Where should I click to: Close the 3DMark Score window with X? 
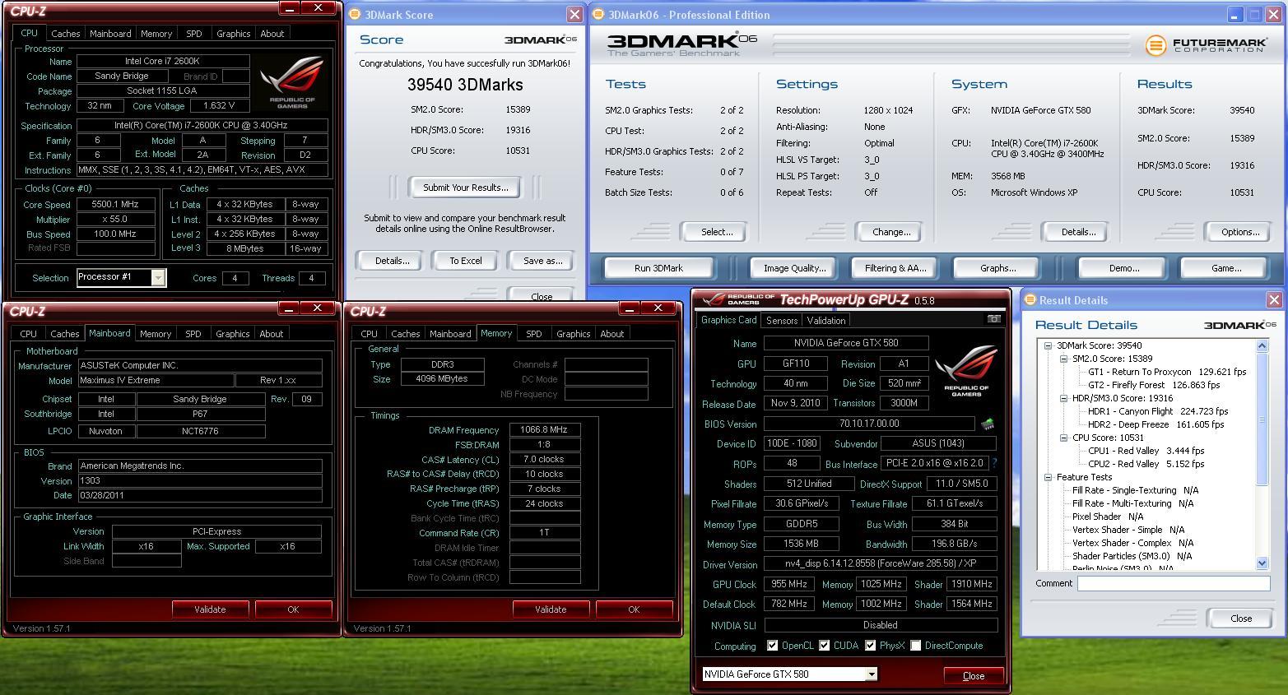(574, 15)
